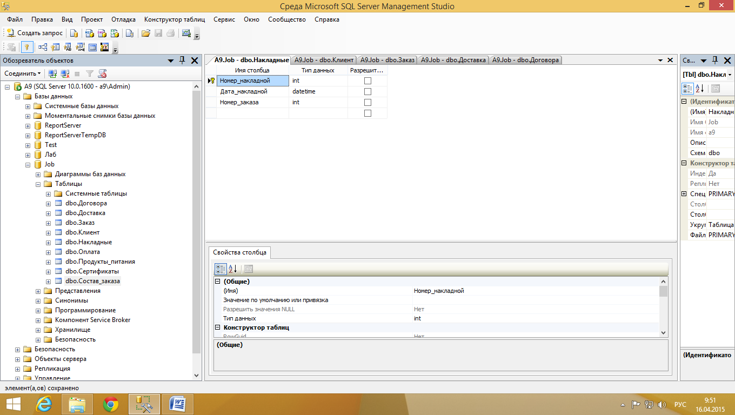This screenshot has height=415, width=735.
Task: Click the 'Дата_накладной' column name cell
Action: click(x=252, y=91)
